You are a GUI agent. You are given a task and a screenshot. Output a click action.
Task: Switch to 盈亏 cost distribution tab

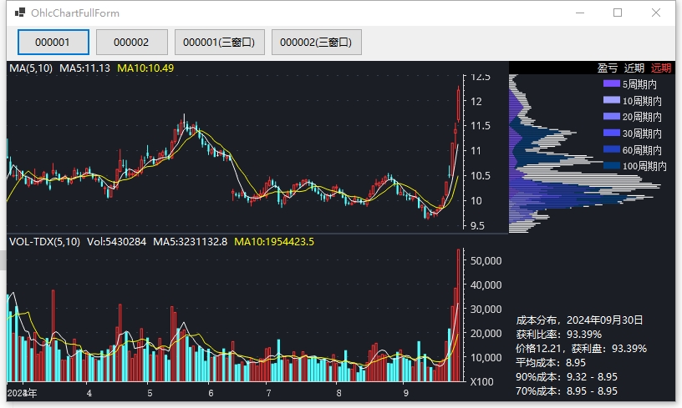click(x=607, y=68)
